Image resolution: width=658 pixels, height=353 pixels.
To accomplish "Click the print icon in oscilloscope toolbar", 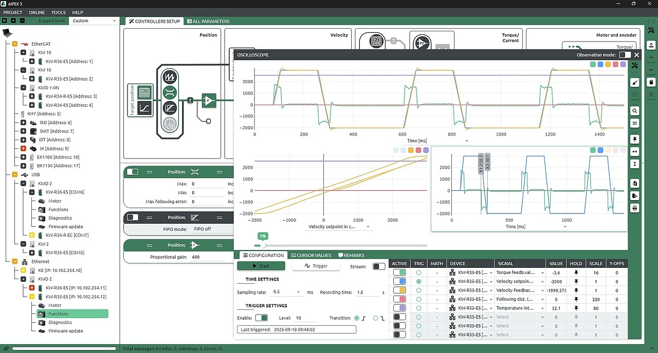I will point(635,208).
